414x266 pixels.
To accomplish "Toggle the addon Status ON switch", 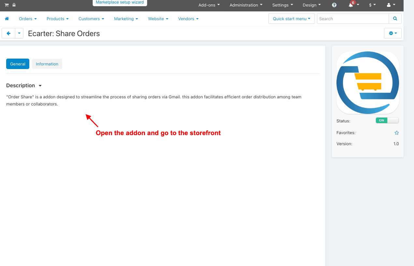I will (387, 120).
